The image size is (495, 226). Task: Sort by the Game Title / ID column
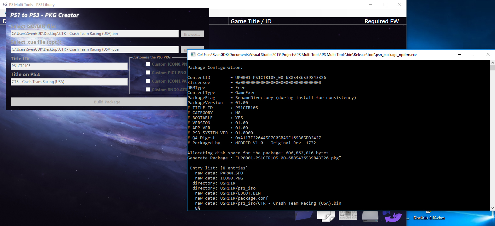click(x=295, y=21)
